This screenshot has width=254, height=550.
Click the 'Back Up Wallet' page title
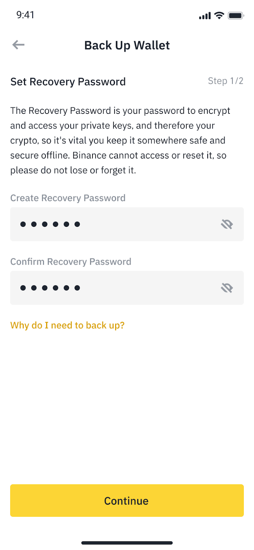click(x=127, y=45)
